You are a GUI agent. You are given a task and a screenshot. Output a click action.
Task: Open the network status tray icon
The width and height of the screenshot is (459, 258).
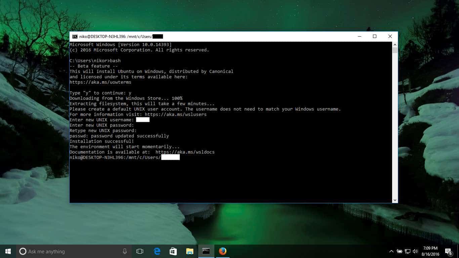407,251
